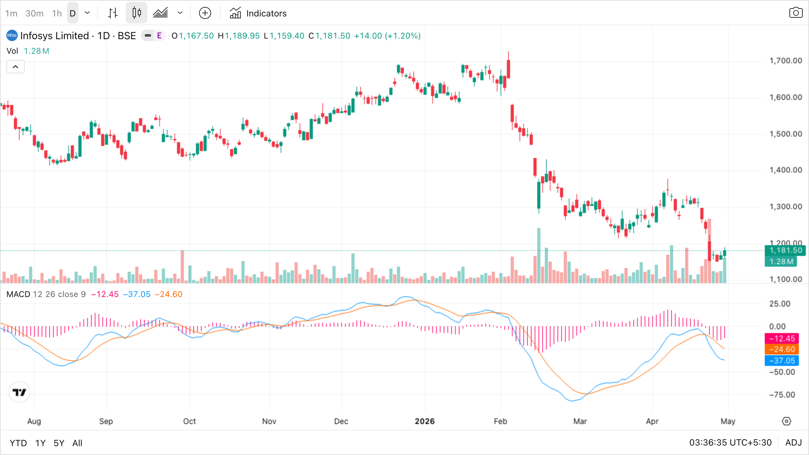809x455 pixels.
Task: Select the YTD date range
Action: coord(18,443)
